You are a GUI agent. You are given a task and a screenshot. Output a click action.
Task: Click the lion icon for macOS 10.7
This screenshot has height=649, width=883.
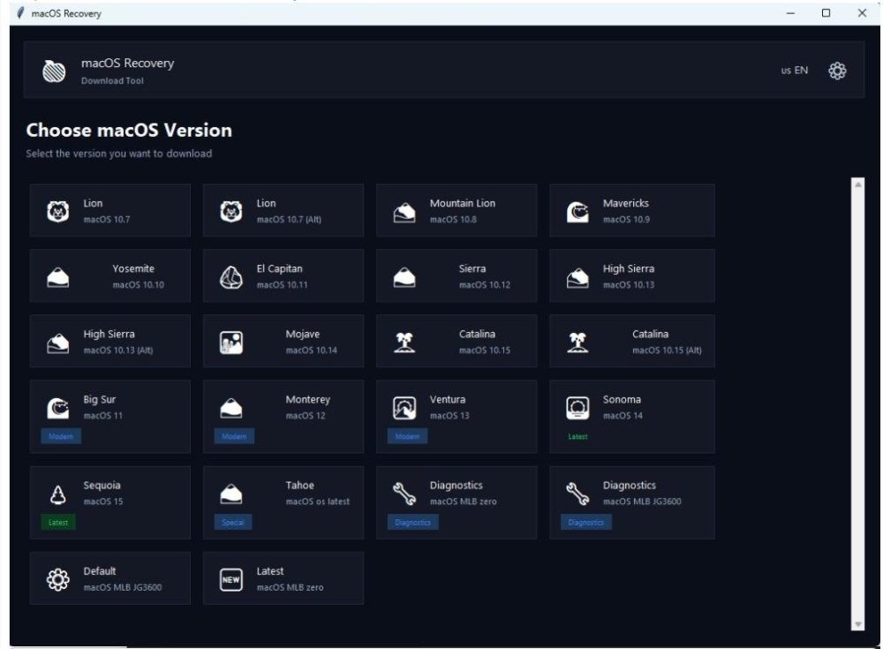tap(58, 211)
